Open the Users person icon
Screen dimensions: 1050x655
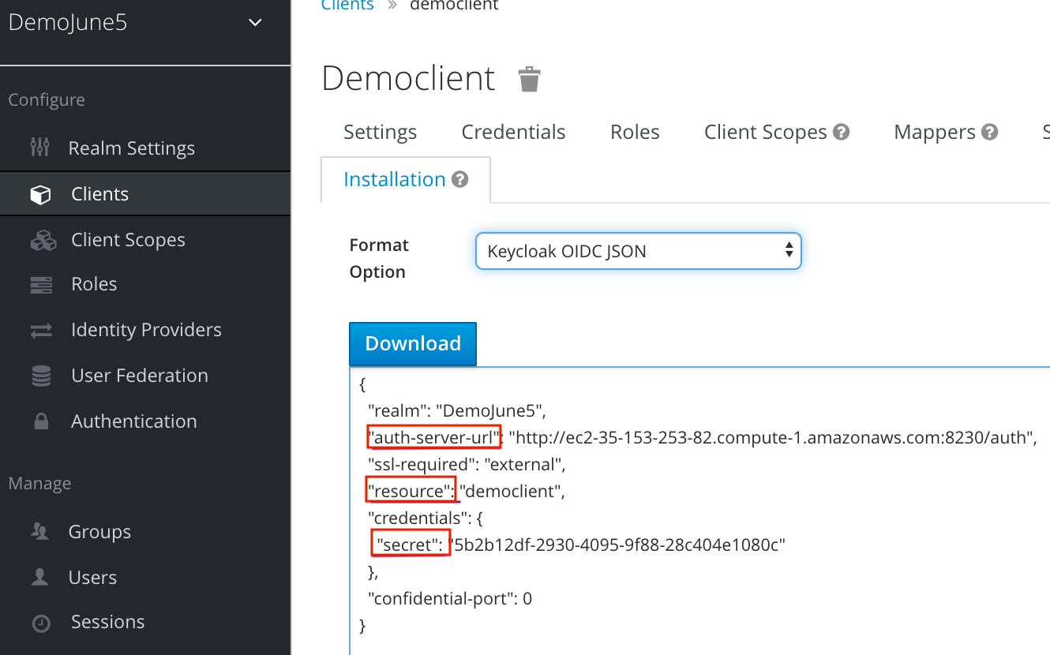[x=39, y=577]
